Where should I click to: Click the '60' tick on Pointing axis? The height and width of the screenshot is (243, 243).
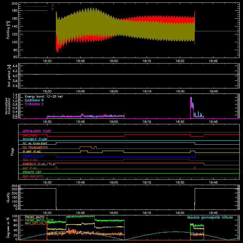15,57
